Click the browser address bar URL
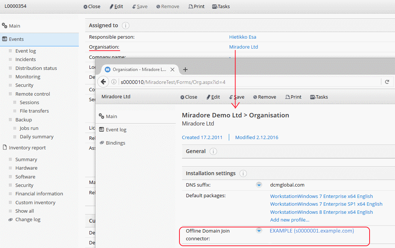 point(173,82)
